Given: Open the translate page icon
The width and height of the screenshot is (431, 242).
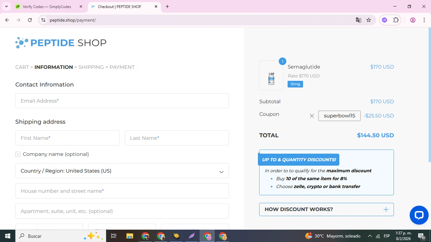Looking at the screenshot, I should pyautogui.click(x=358, y=20).
